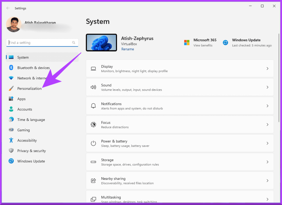Click the Windows Update sidebar icon
The image size is (282, 205).
tap(11, 161)
